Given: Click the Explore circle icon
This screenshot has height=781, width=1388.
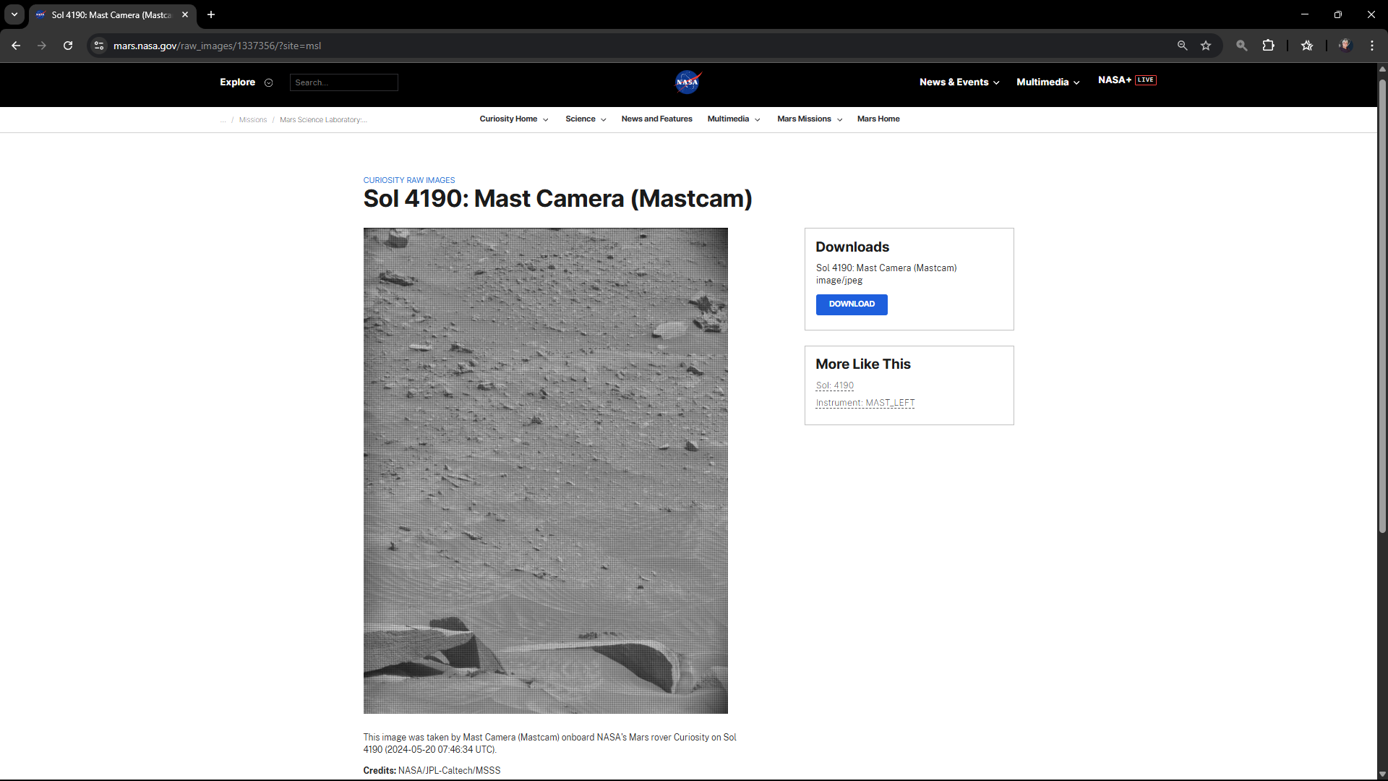Looking at the screenshot, I should [x=268, y=82].
